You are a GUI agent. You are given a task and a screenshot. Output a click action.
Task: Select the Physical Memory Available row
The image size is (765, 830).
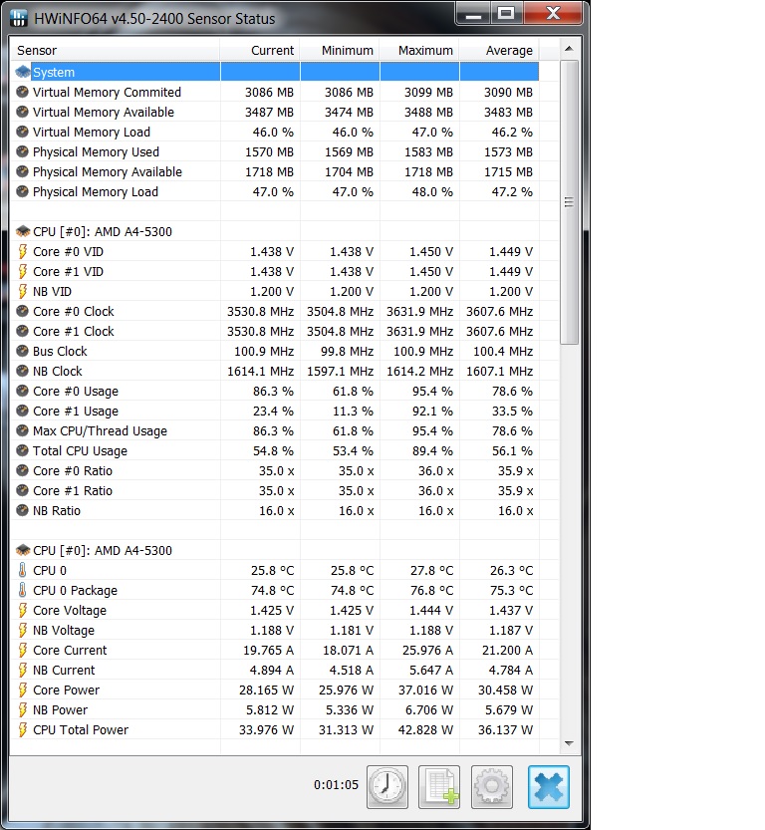pos(275,171)
